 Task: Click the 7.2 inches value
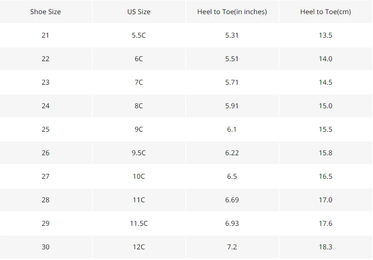232,247
